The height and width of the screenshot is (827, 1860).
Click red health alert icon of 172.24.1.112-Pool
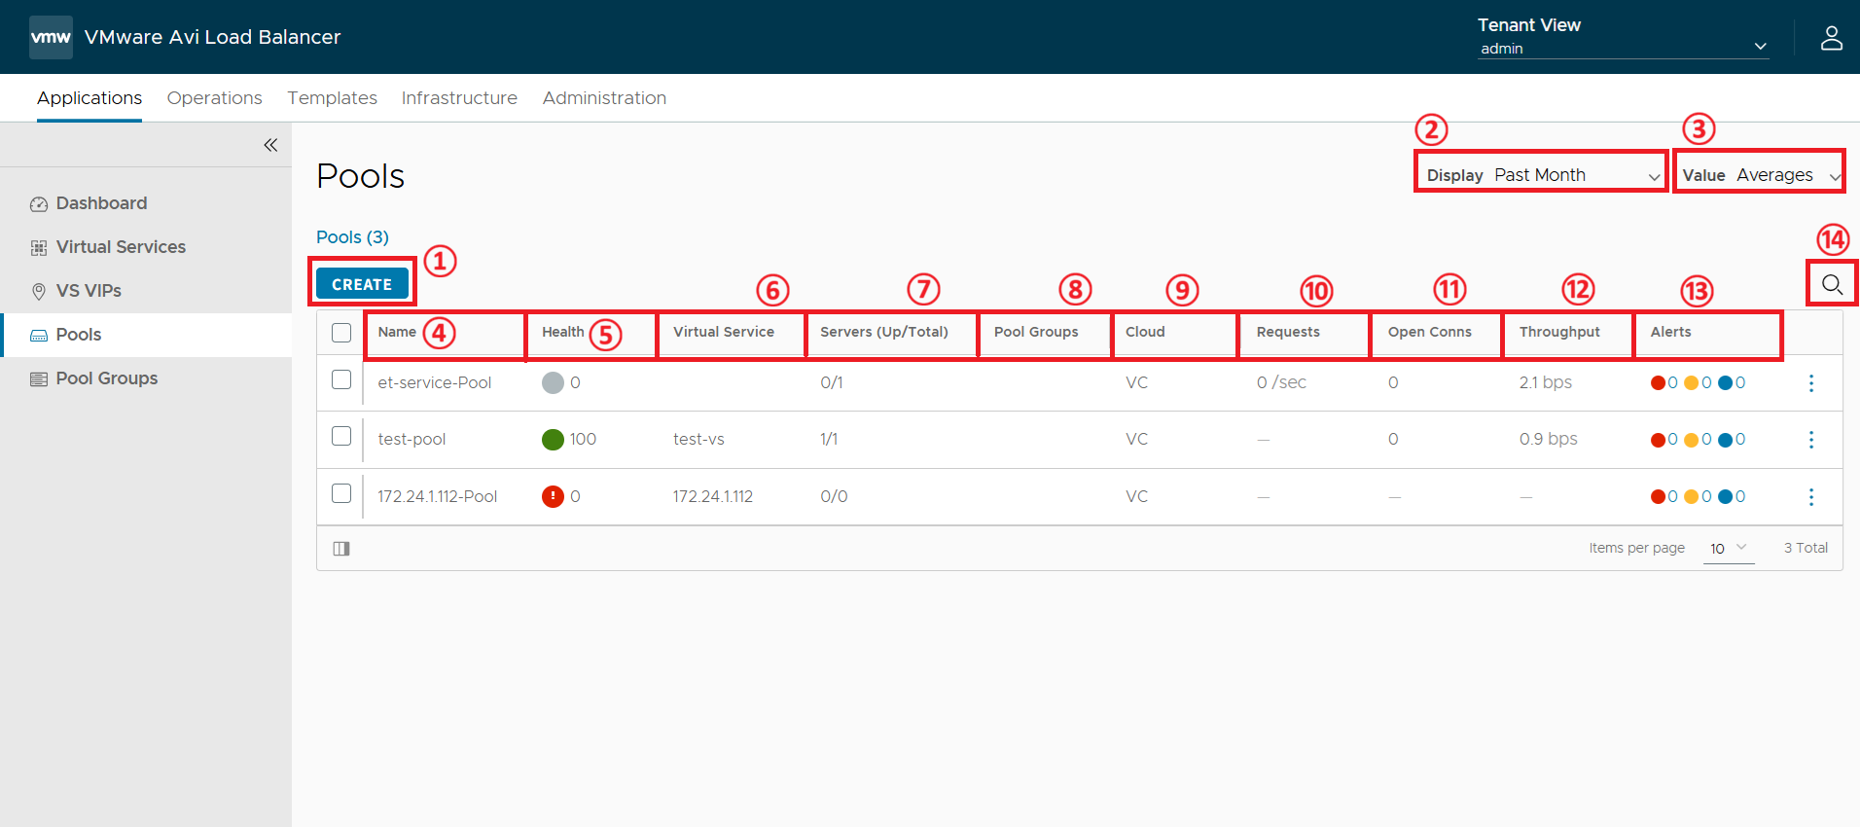pyautogui.click(x=553, y=496)
